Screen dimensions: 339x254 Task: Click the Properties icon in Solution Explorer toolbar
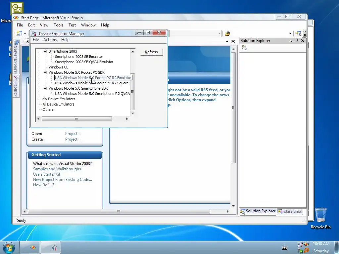244,48
